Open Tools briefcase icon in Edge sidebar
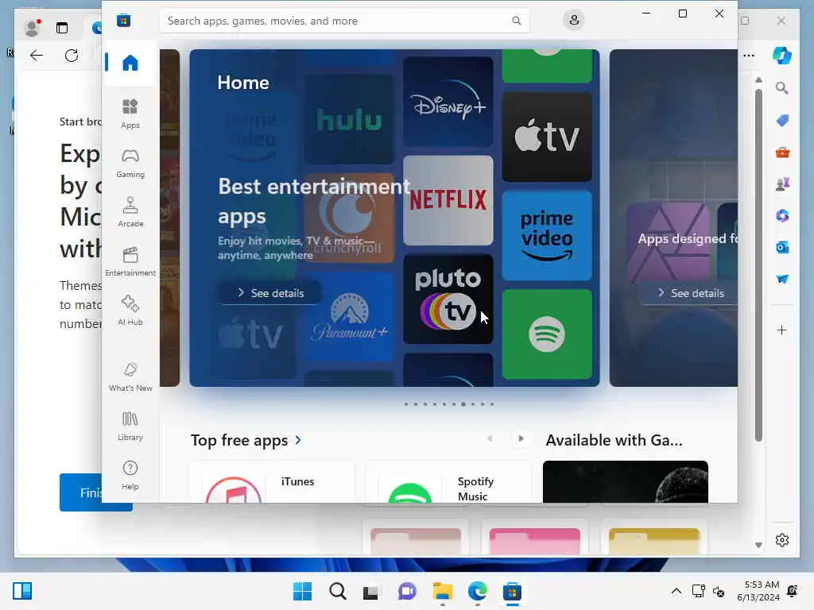The width and height of the screenshot is (814, 610). tap(782, 152)
